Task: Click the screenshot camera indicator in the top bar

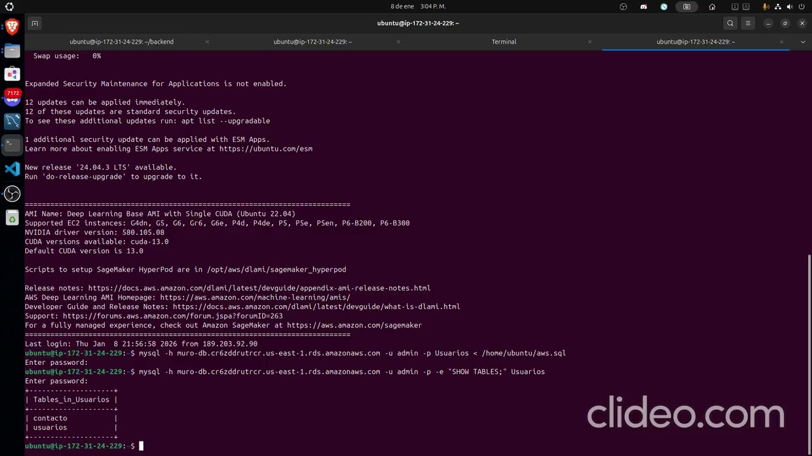Action: point(686,6)
